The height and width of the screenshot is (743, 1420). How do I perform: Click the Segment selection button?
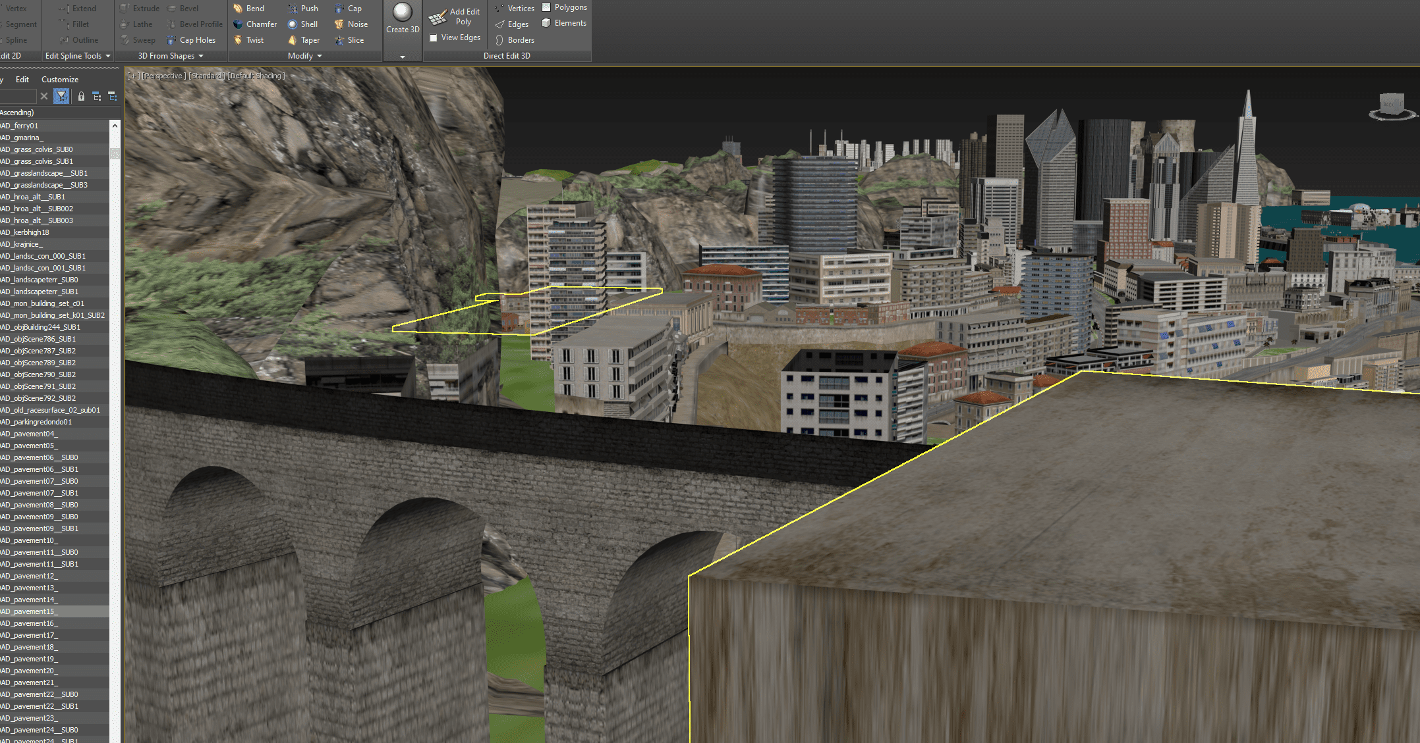(20, 24)
